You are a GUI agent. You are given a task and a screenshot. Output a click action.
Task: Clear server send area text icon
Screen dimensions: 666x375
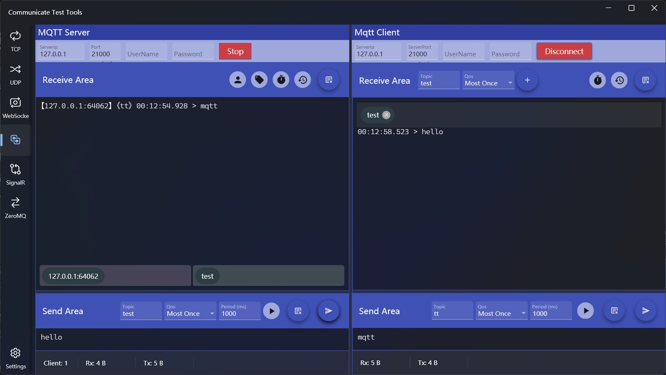click(298, 311)
